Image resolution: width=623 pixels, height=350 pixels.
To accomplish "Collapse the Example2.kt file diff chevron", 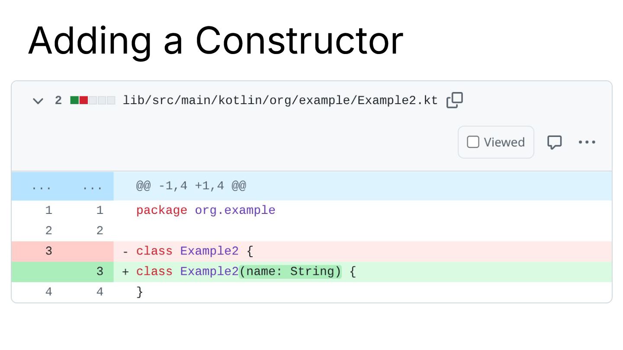I will click(38, 101).
